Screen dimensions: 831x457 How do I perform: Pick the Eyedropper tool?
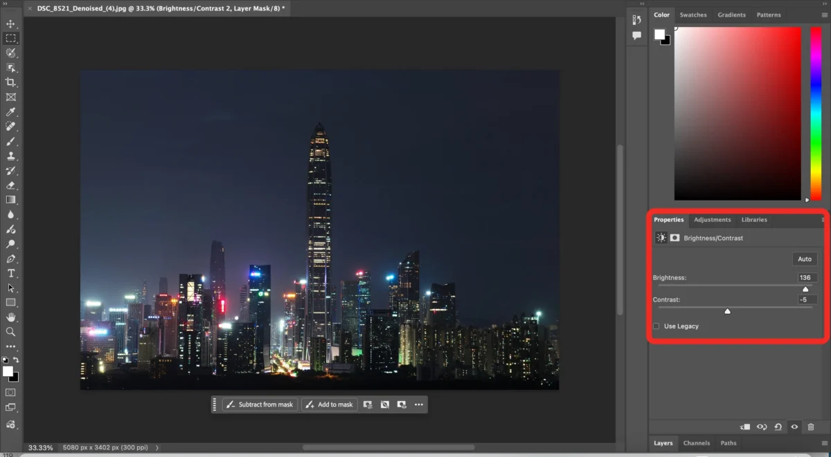[10, 111]
